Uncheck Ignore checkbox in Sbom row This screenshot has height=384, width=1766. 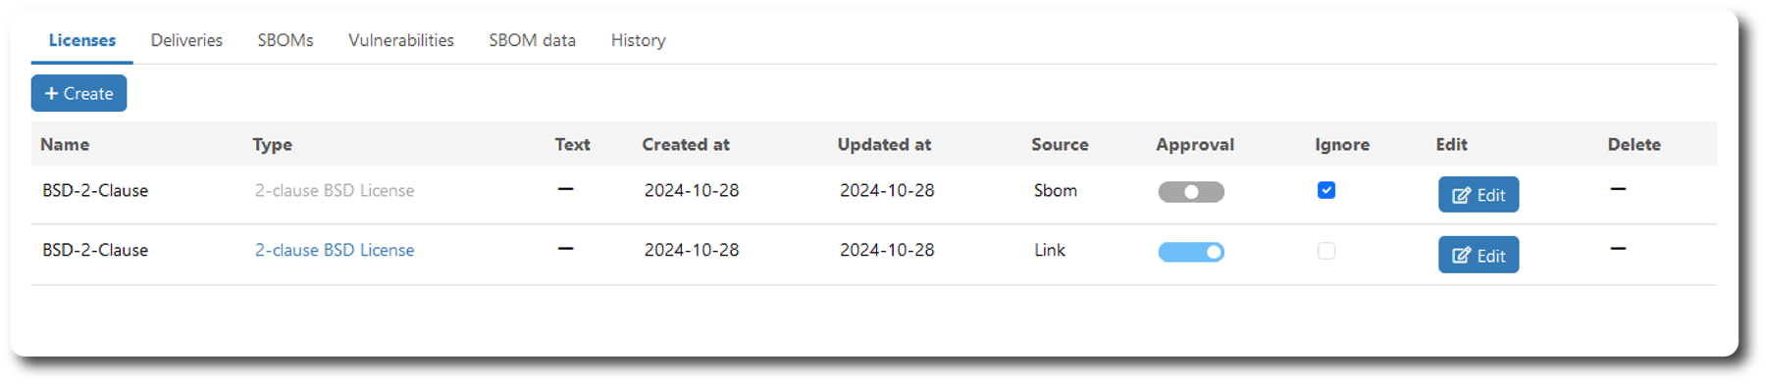pyautogui.click(x=1326, y=190)
